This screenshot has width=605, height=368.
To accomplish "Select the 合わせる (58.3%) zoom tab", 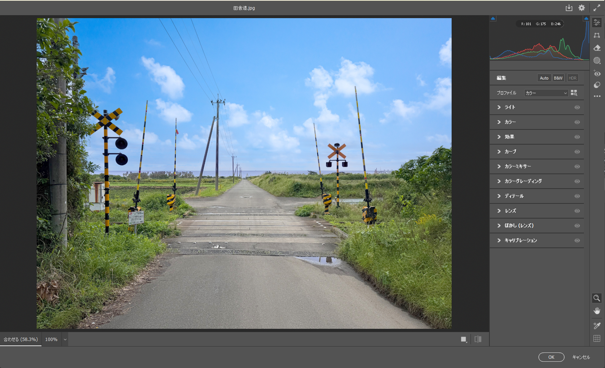I will 21,340.
